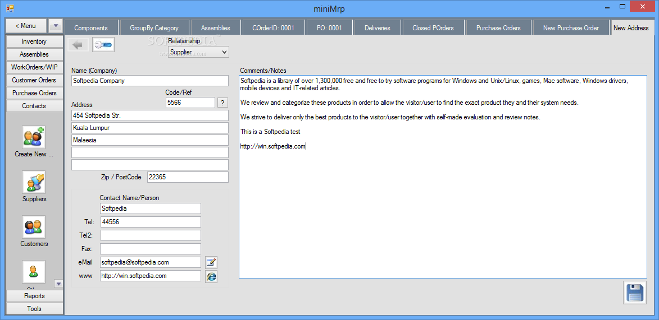Click the Code/Ref field showing 5566

[x=190, y=103]
